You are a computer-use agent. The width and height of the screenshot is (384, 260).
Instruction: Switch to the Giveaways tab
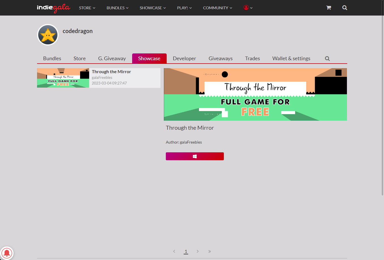pos(221,58)
